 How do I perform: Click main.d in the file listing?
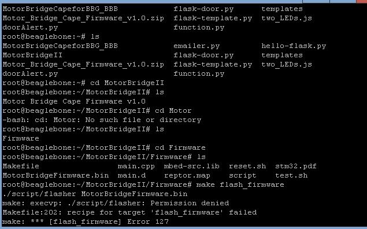pyautogui.click(x=132, y=175)
